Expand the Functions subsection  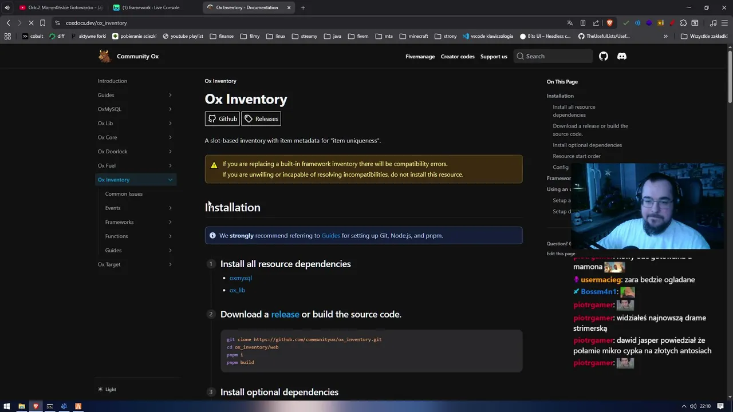[x=170, y=236]
